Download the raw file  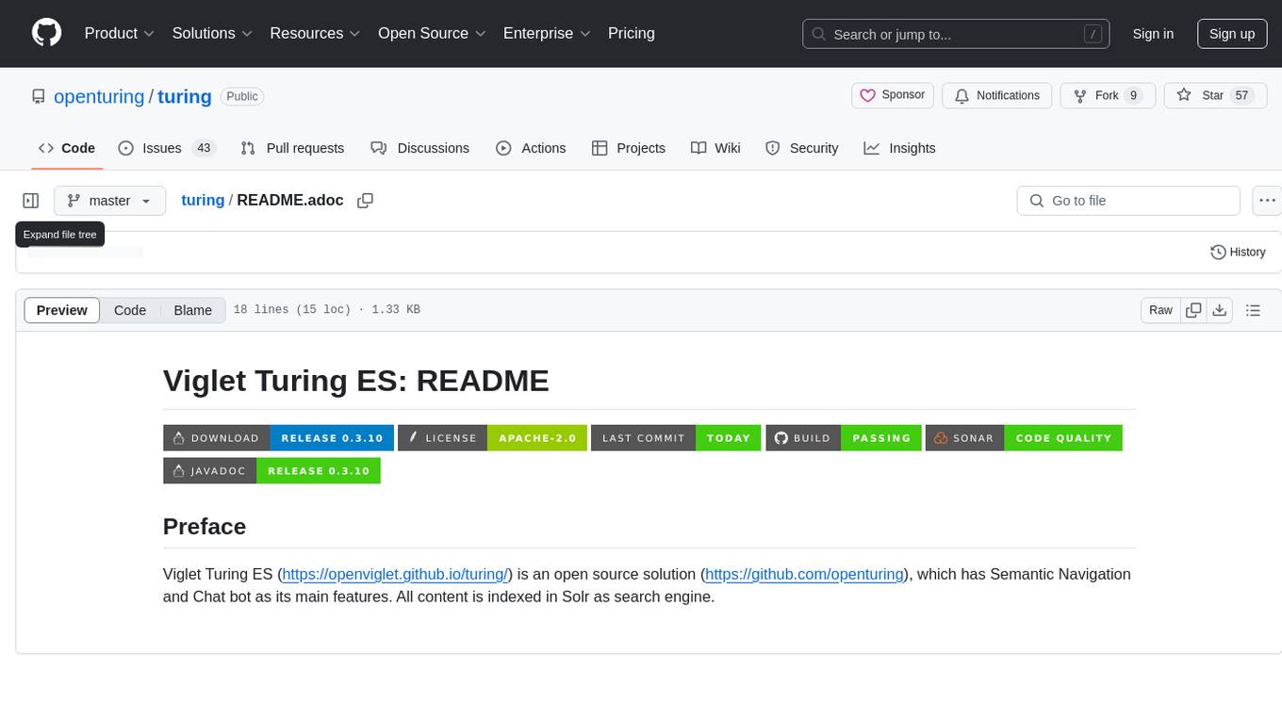pos(1220,310)
